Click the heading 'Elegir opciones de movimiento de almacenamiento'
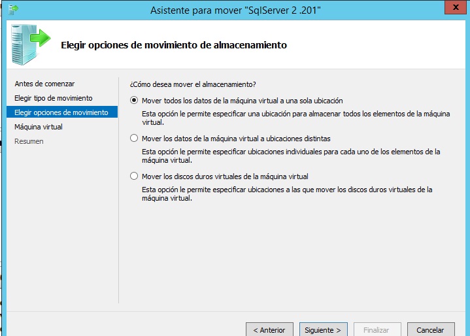Screen dimensions: 470x336 (x=173, y=45)
